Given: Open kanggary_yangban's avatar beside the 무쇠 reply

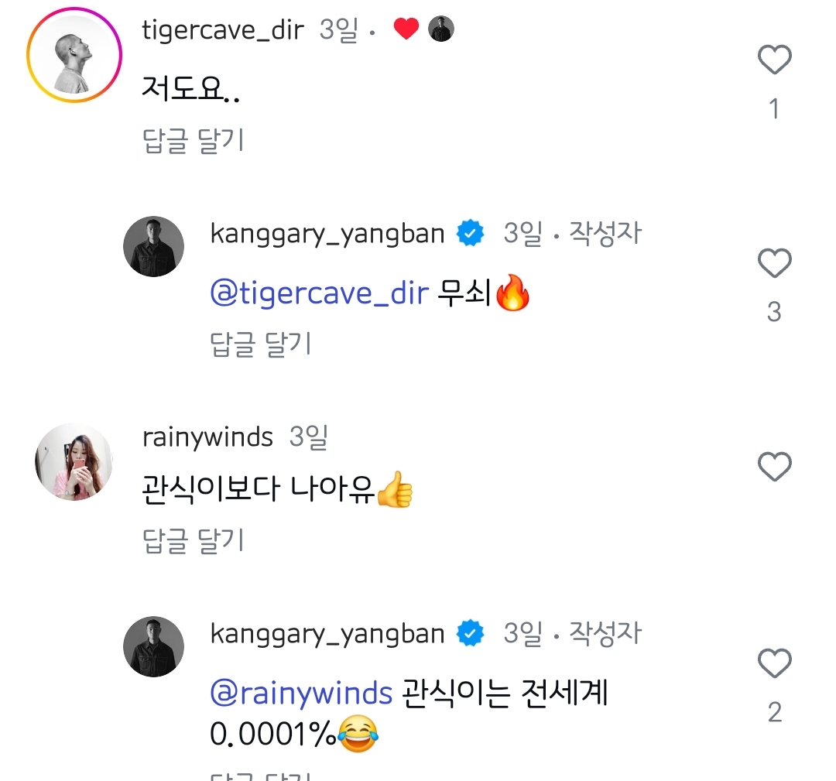Looking at the screenshot, I should pos(153,246).
